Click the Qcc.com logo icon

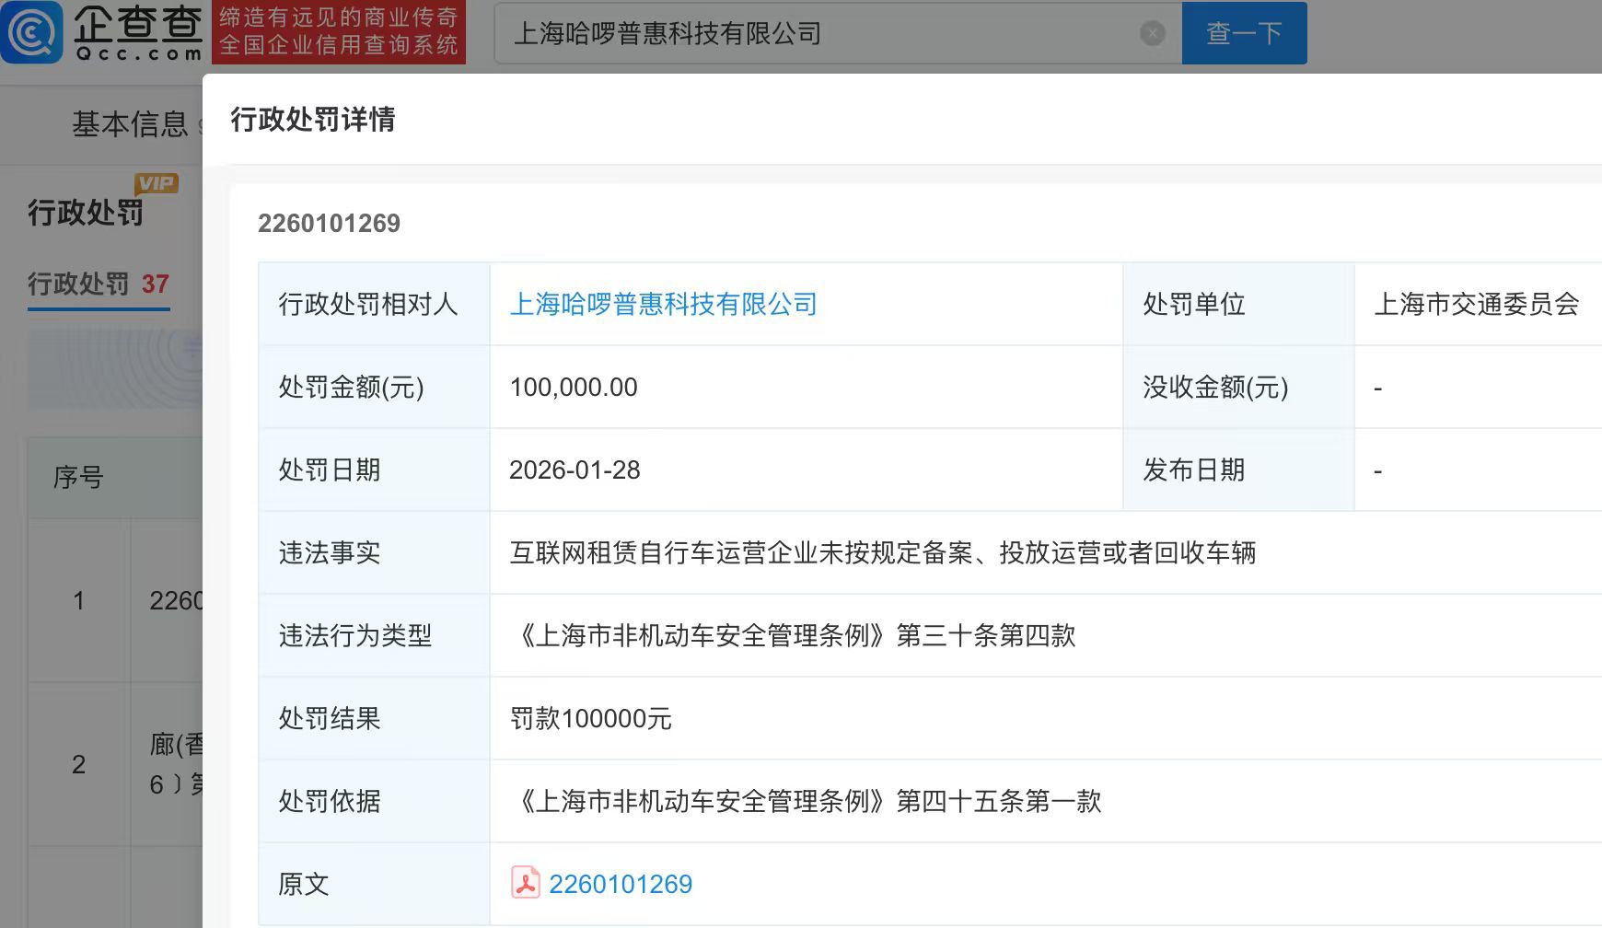pyautogui.click(x=32, y=32)
